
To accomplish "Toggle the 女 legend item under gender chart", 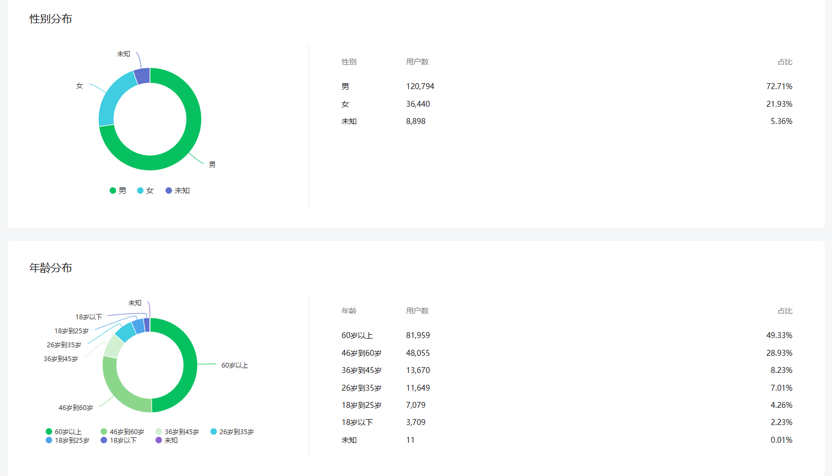I will click(146, 191).
